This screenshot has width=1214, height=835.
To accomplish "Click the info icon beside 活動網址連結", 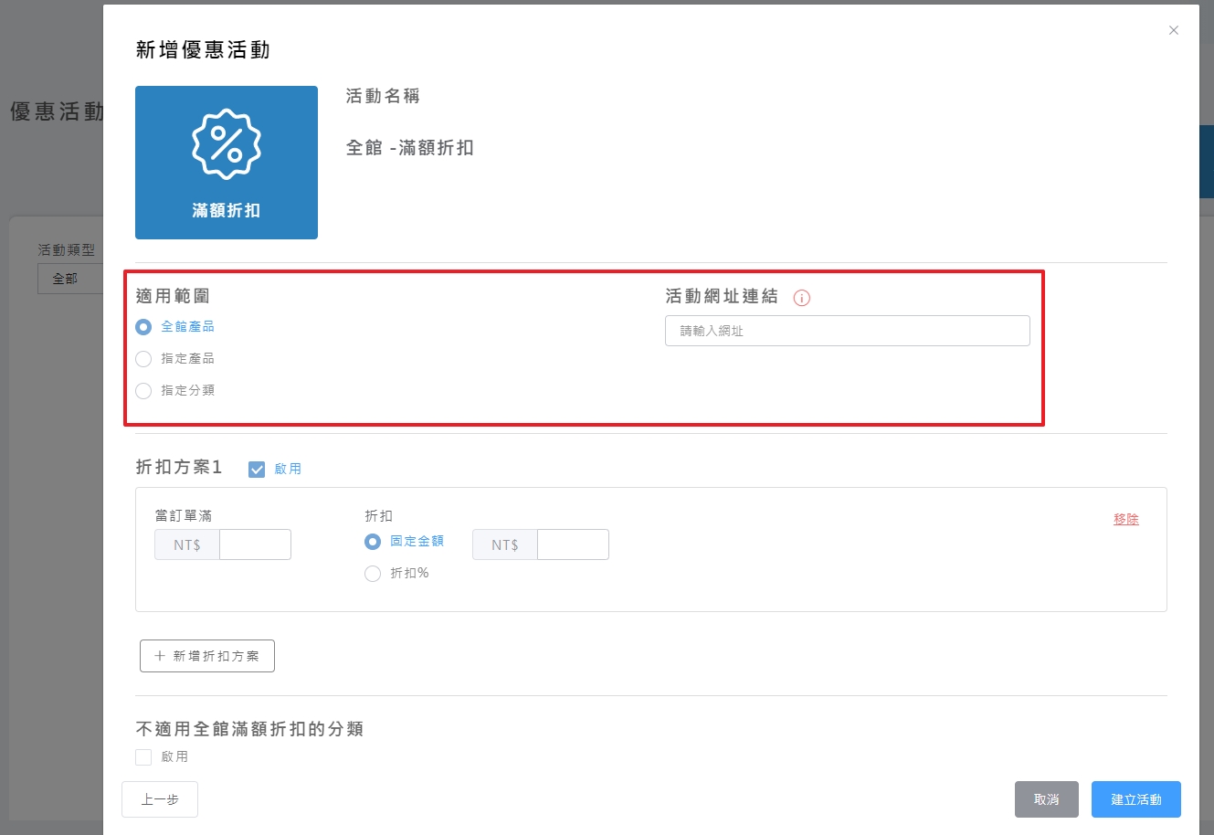I will (x=802, y=298).
